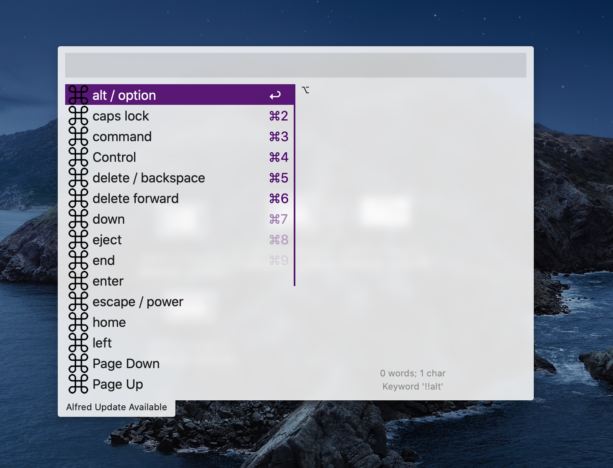
Task: Select the escape / power snippet
Action: pyautogui.click(x=180, y=301)
